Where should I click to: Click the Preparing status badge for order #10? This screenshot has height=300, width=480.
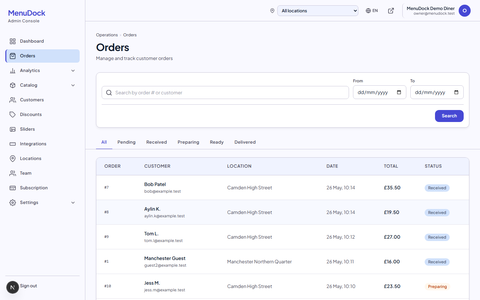pos(437,287)
